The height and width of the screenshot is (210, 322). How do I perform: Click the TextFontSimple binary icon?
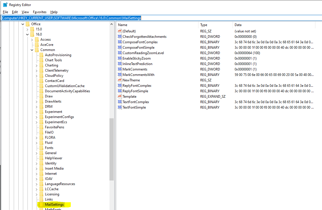click(120, 107)
